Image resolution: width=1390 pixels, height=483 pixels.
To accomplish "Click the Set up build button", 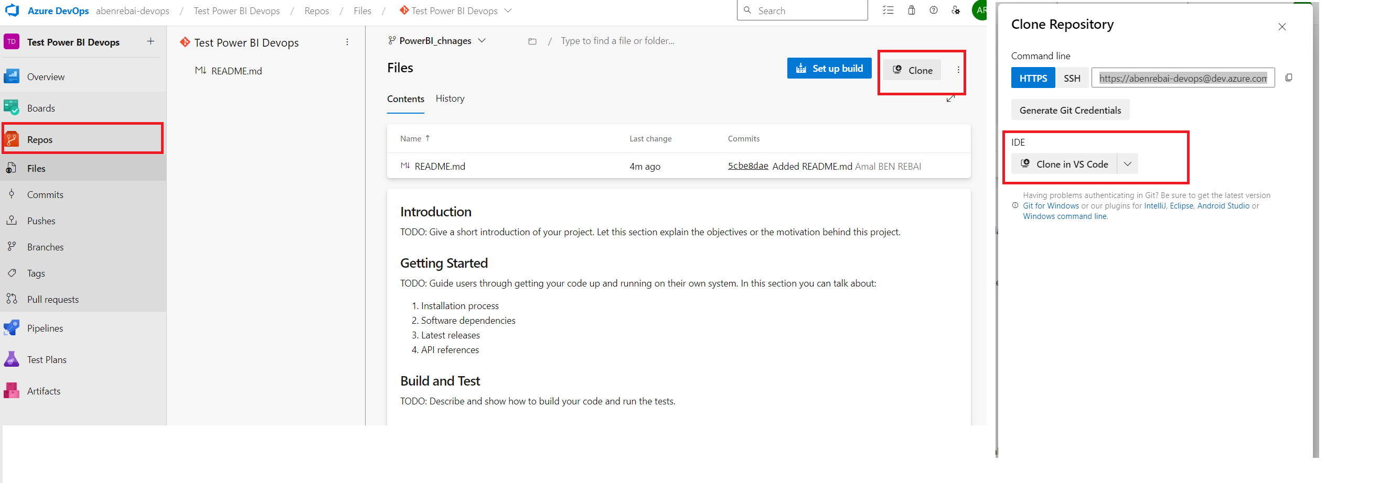I will pyautogui.click(x=829, y=69).
